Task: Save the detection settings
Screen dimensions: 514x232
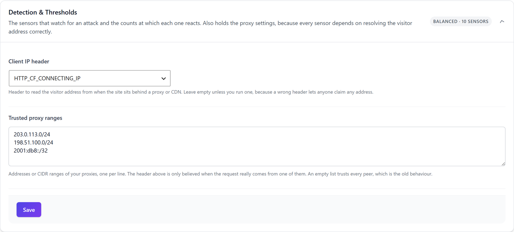Action: pos(29,210)
